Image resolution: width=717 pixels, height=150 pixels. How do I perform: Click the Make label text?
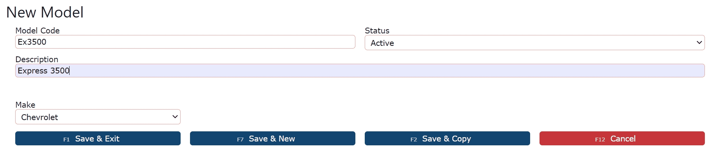click(x=25, y=105)
